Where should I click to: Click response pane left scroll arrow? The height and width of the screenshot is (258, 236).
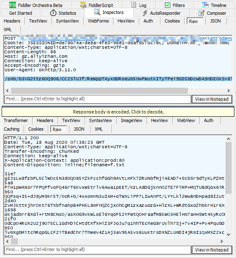[x=7, y=241]
